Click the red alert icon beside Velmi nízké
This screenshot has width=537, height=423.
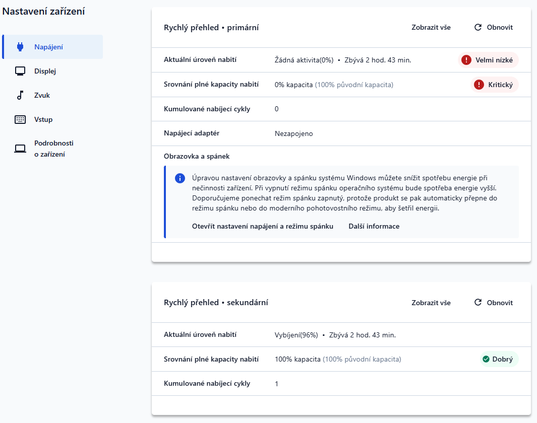466,60
